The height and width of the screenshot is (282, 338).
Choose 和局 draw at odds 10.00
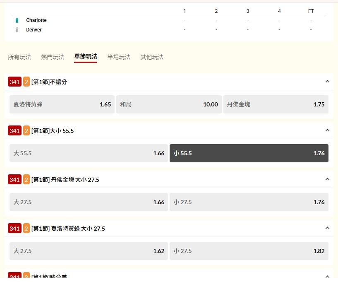point(169,104)
